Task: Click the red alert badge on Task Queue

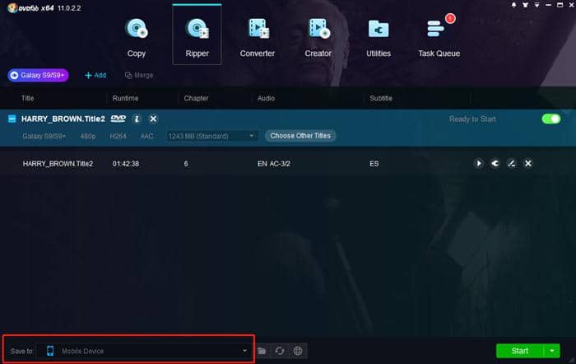Action: pyautogui.click(x=450, y=19)
